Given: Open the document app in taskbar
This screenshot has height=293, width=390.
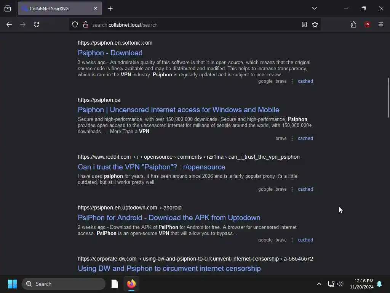Looking at the screenshot, I should click(115, 284).
